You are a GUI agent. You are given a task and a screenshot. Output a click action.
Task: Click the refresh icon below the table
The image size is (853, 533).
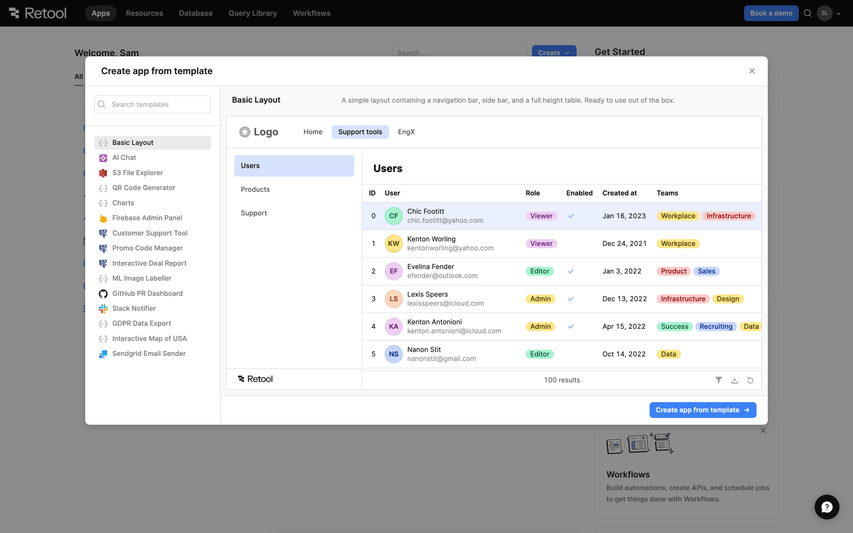pyautogui.click(x=750, y=380)
